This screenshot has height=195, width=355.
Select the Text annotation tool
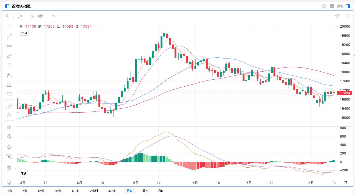pos(9,65)
